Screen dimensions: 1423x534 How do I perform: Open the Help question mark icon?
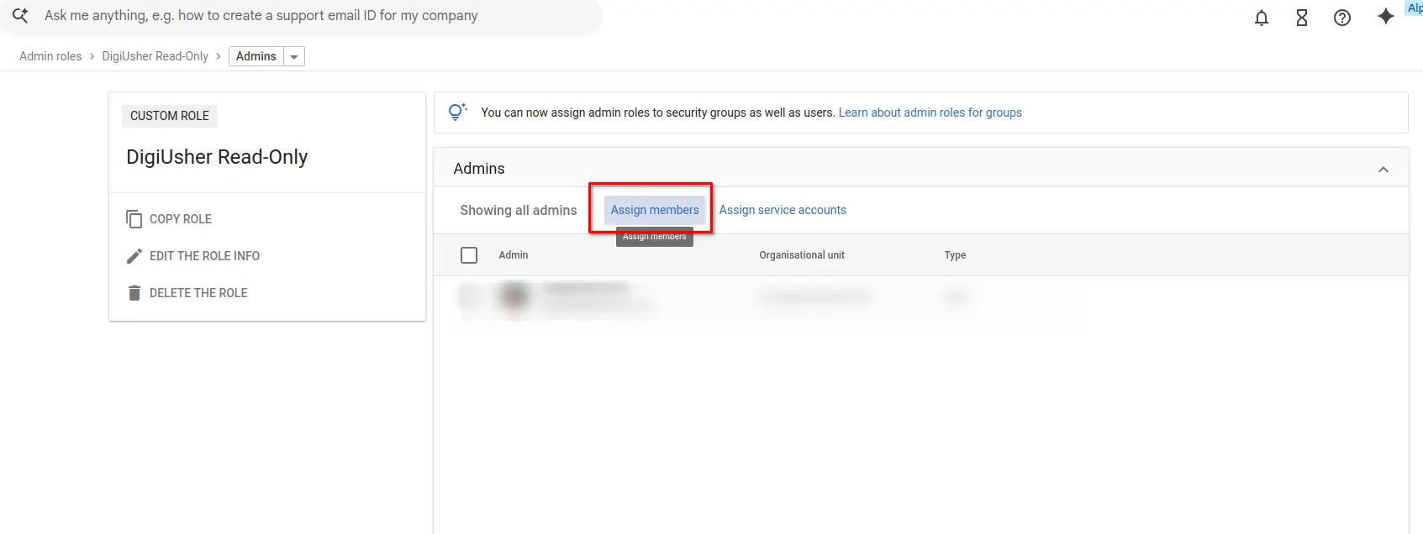tap(1342, 18)
